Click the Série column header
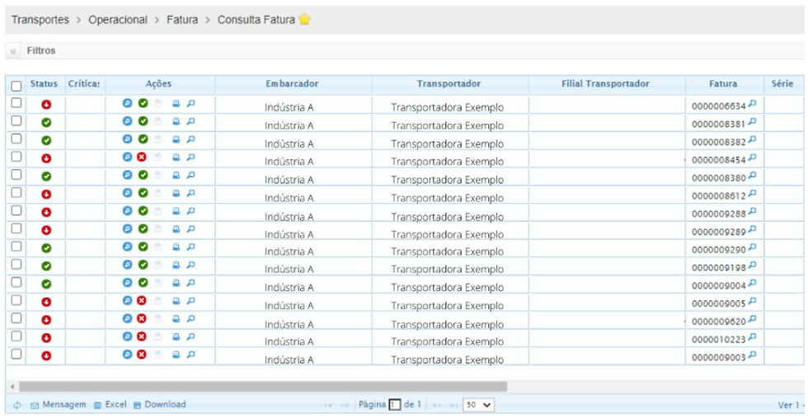 tap(782, 83)
